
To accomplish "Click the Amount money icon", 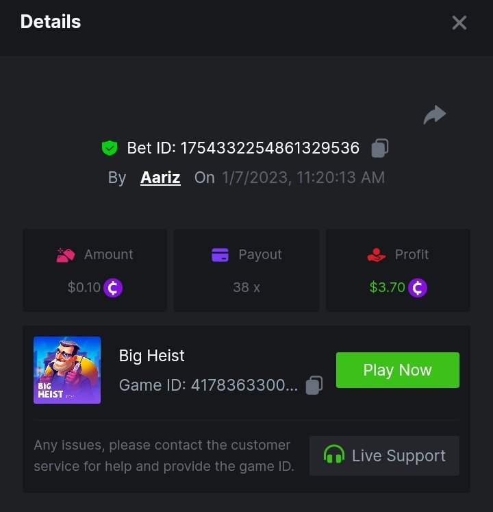I will 66,255.
